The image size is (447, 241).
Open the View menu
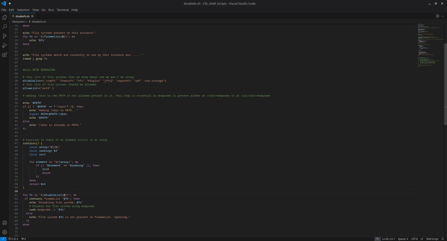click(x=35, y=10)
